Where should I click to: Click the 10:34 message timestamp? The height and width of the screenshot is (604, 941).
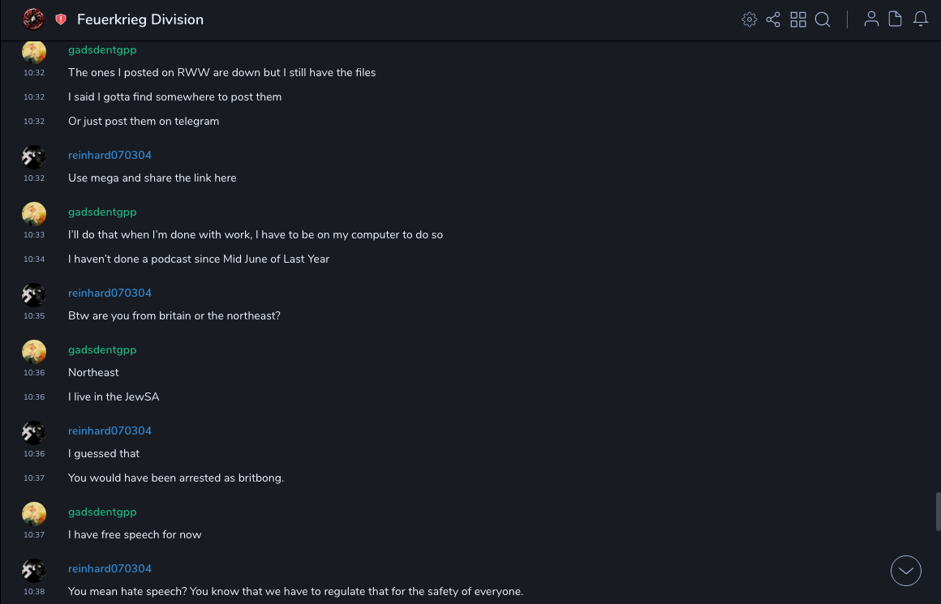[34, 259]
